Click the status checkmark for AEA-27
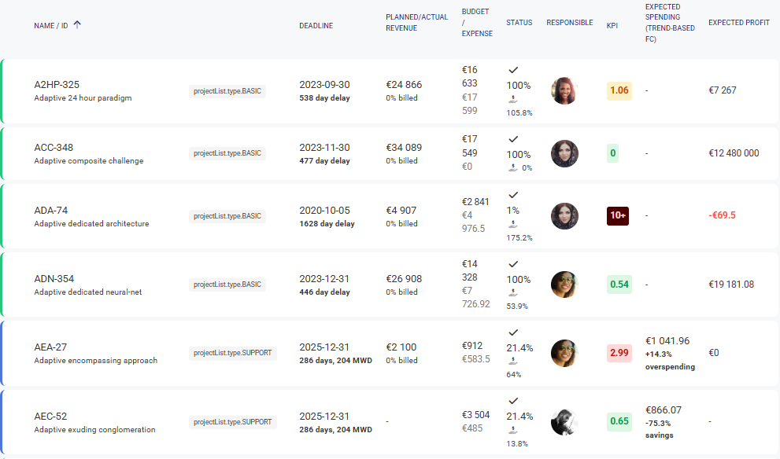 513,332
